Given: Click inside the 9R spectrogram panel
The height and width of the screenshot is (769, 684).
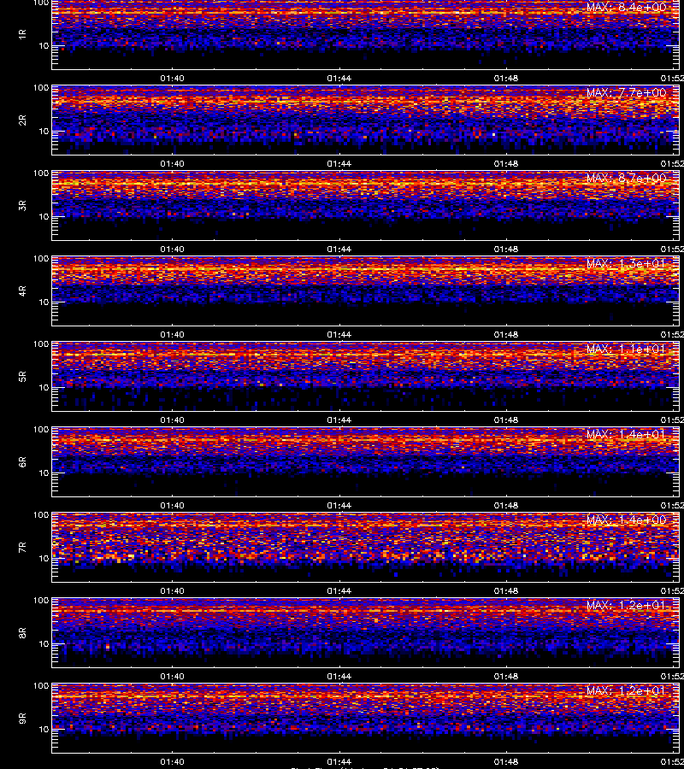Looking at the screenshot, I should (x=366, y=719).
